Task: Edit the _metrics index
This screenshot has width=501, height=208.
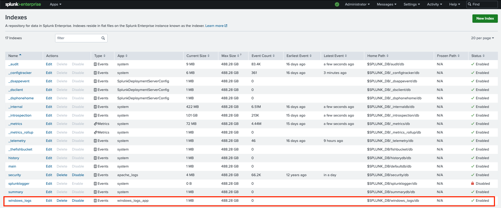Action: [x=49, y=124]
